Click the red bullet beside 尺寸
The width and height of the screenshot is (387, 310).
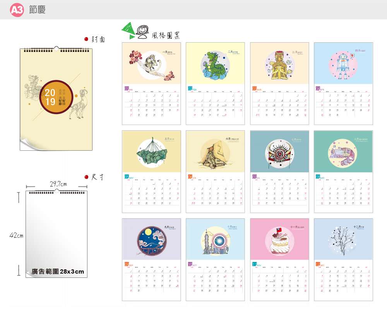point(86,177)
